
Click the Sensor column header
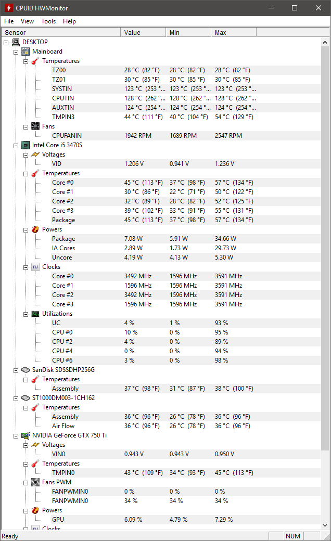(x=60, y=32)
